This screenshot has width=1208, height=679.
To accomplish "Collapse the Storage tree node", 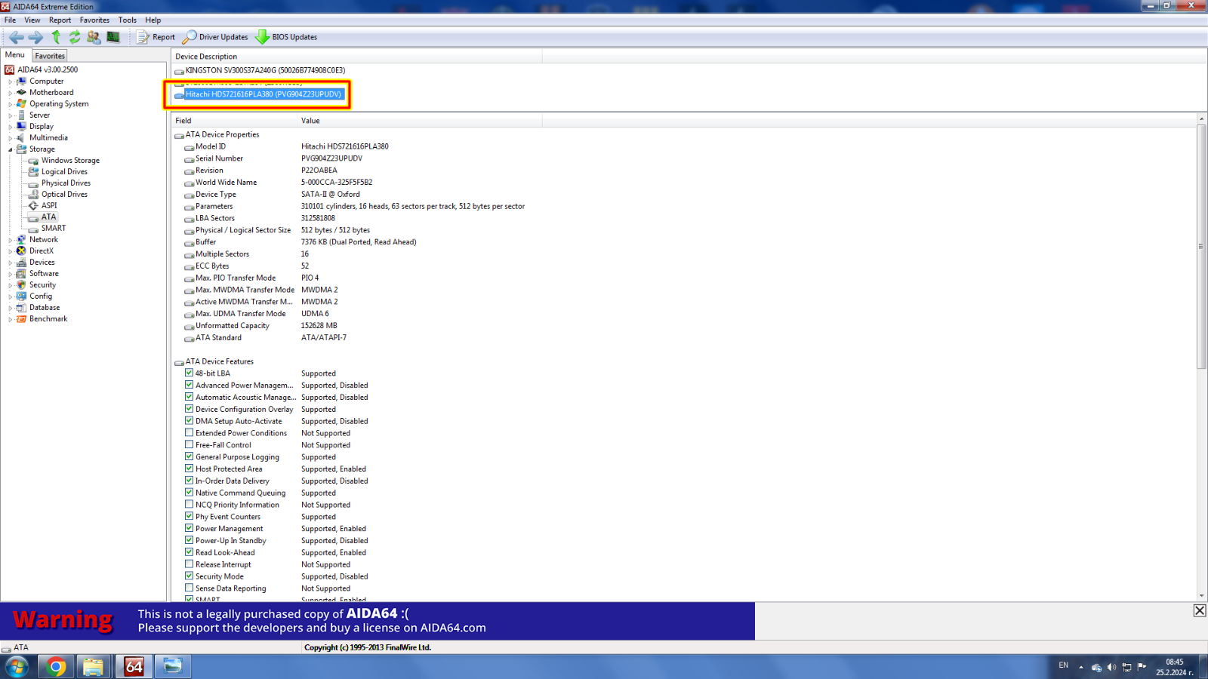I will click(11, 149).
